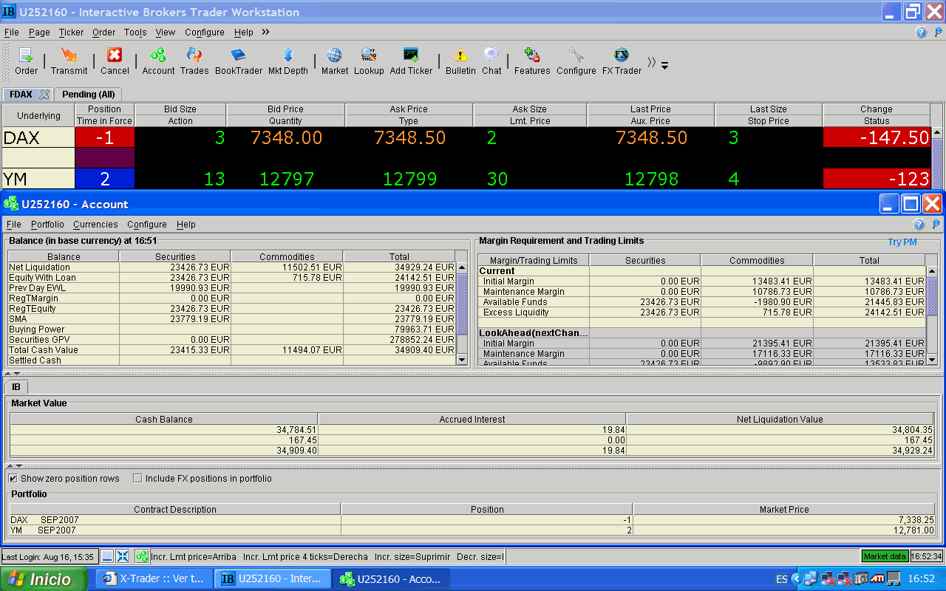This screenshot has height=591, width=946.
Task: Open the Chat tool
Action: (491, 55)
